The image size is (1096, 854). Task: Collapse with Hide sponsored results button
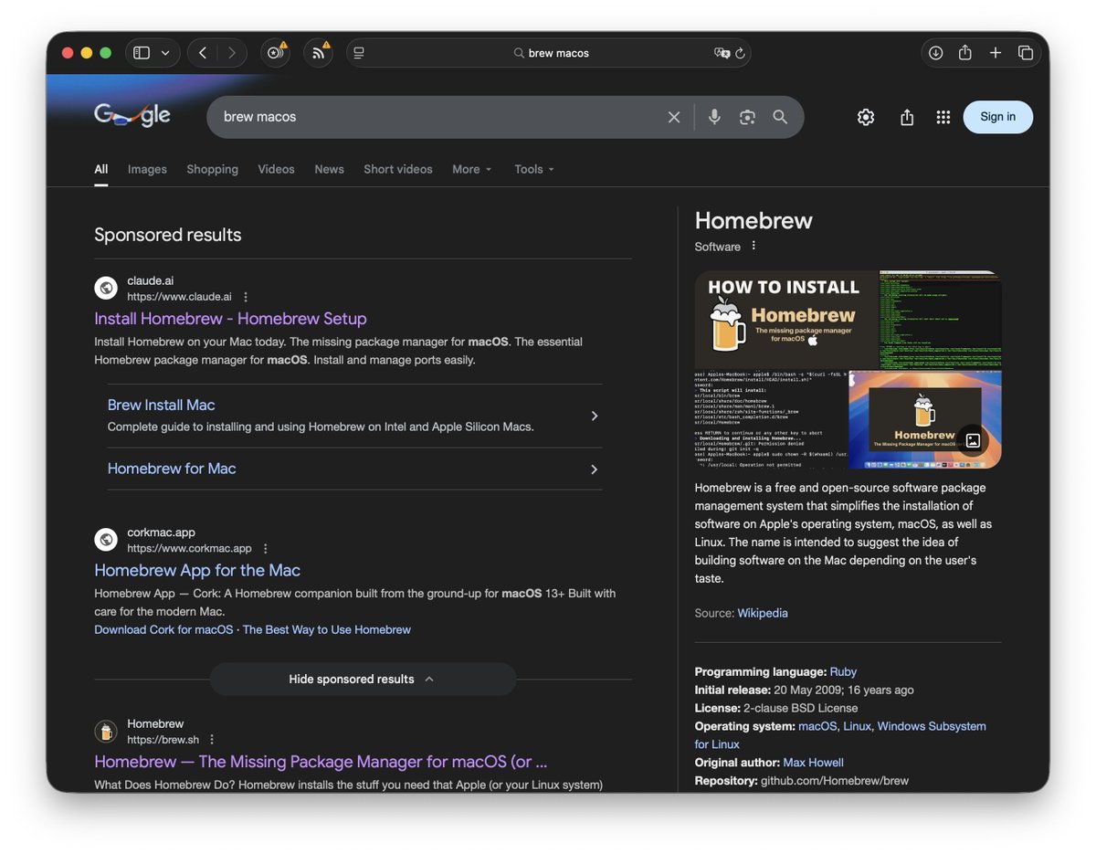363,680
